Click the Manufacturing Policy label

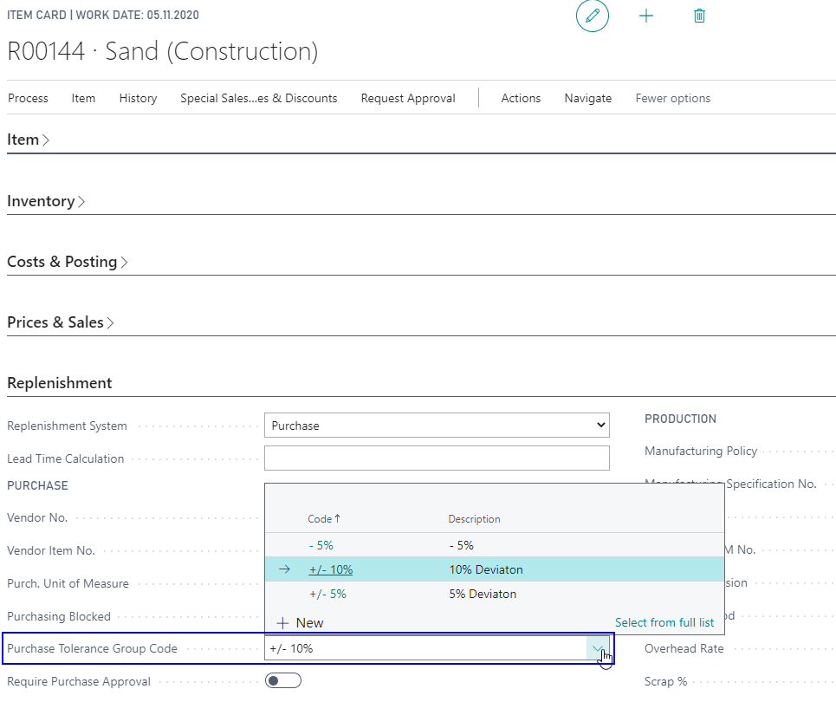(x=701, y=451)
